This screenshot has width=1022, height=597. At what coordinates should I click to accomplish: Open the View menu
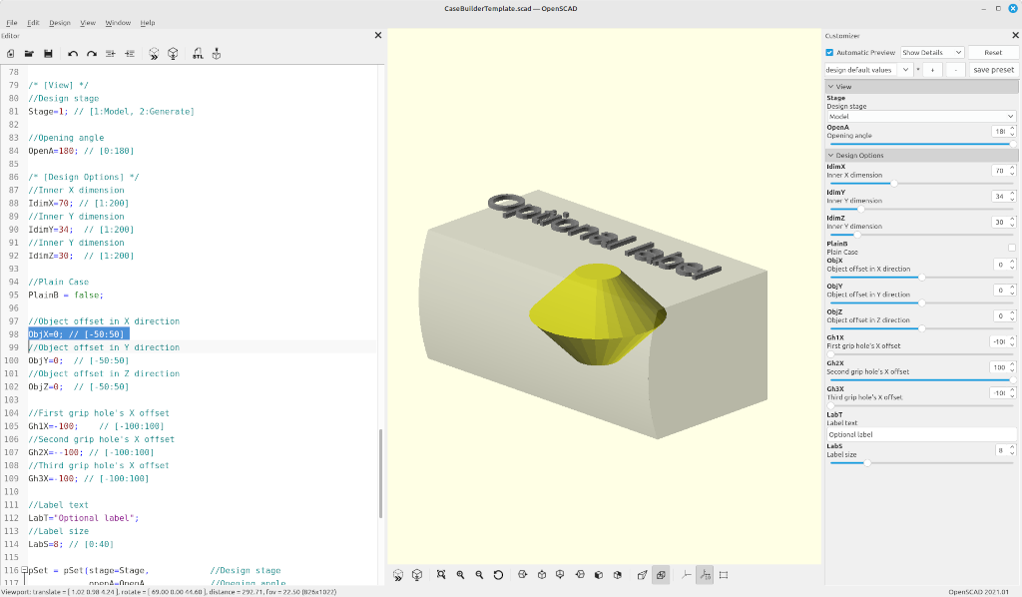[88, 23]
